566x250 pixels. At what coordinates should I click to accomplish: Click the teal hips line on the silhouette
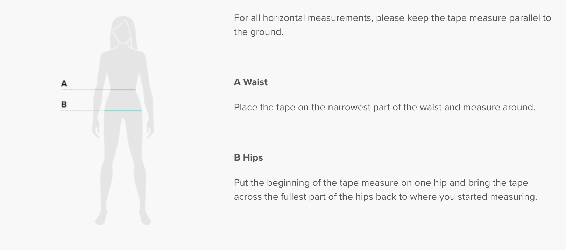tap(123, 111)
